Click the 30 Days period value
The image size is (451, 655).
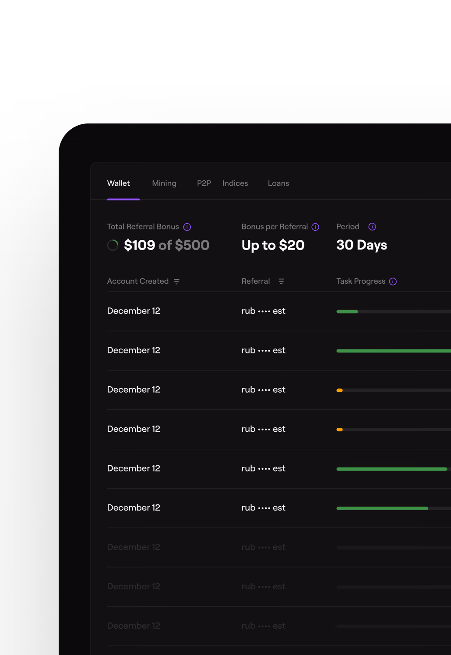pos(362,245)
